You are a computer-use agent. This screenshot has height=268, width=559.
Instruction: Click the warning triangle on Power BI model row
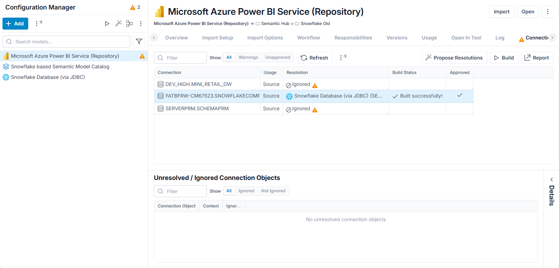click(x=142, y=56)
